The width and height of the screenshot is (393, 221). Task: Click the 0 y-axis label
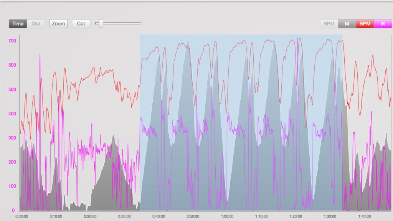(x=13, y=210)
